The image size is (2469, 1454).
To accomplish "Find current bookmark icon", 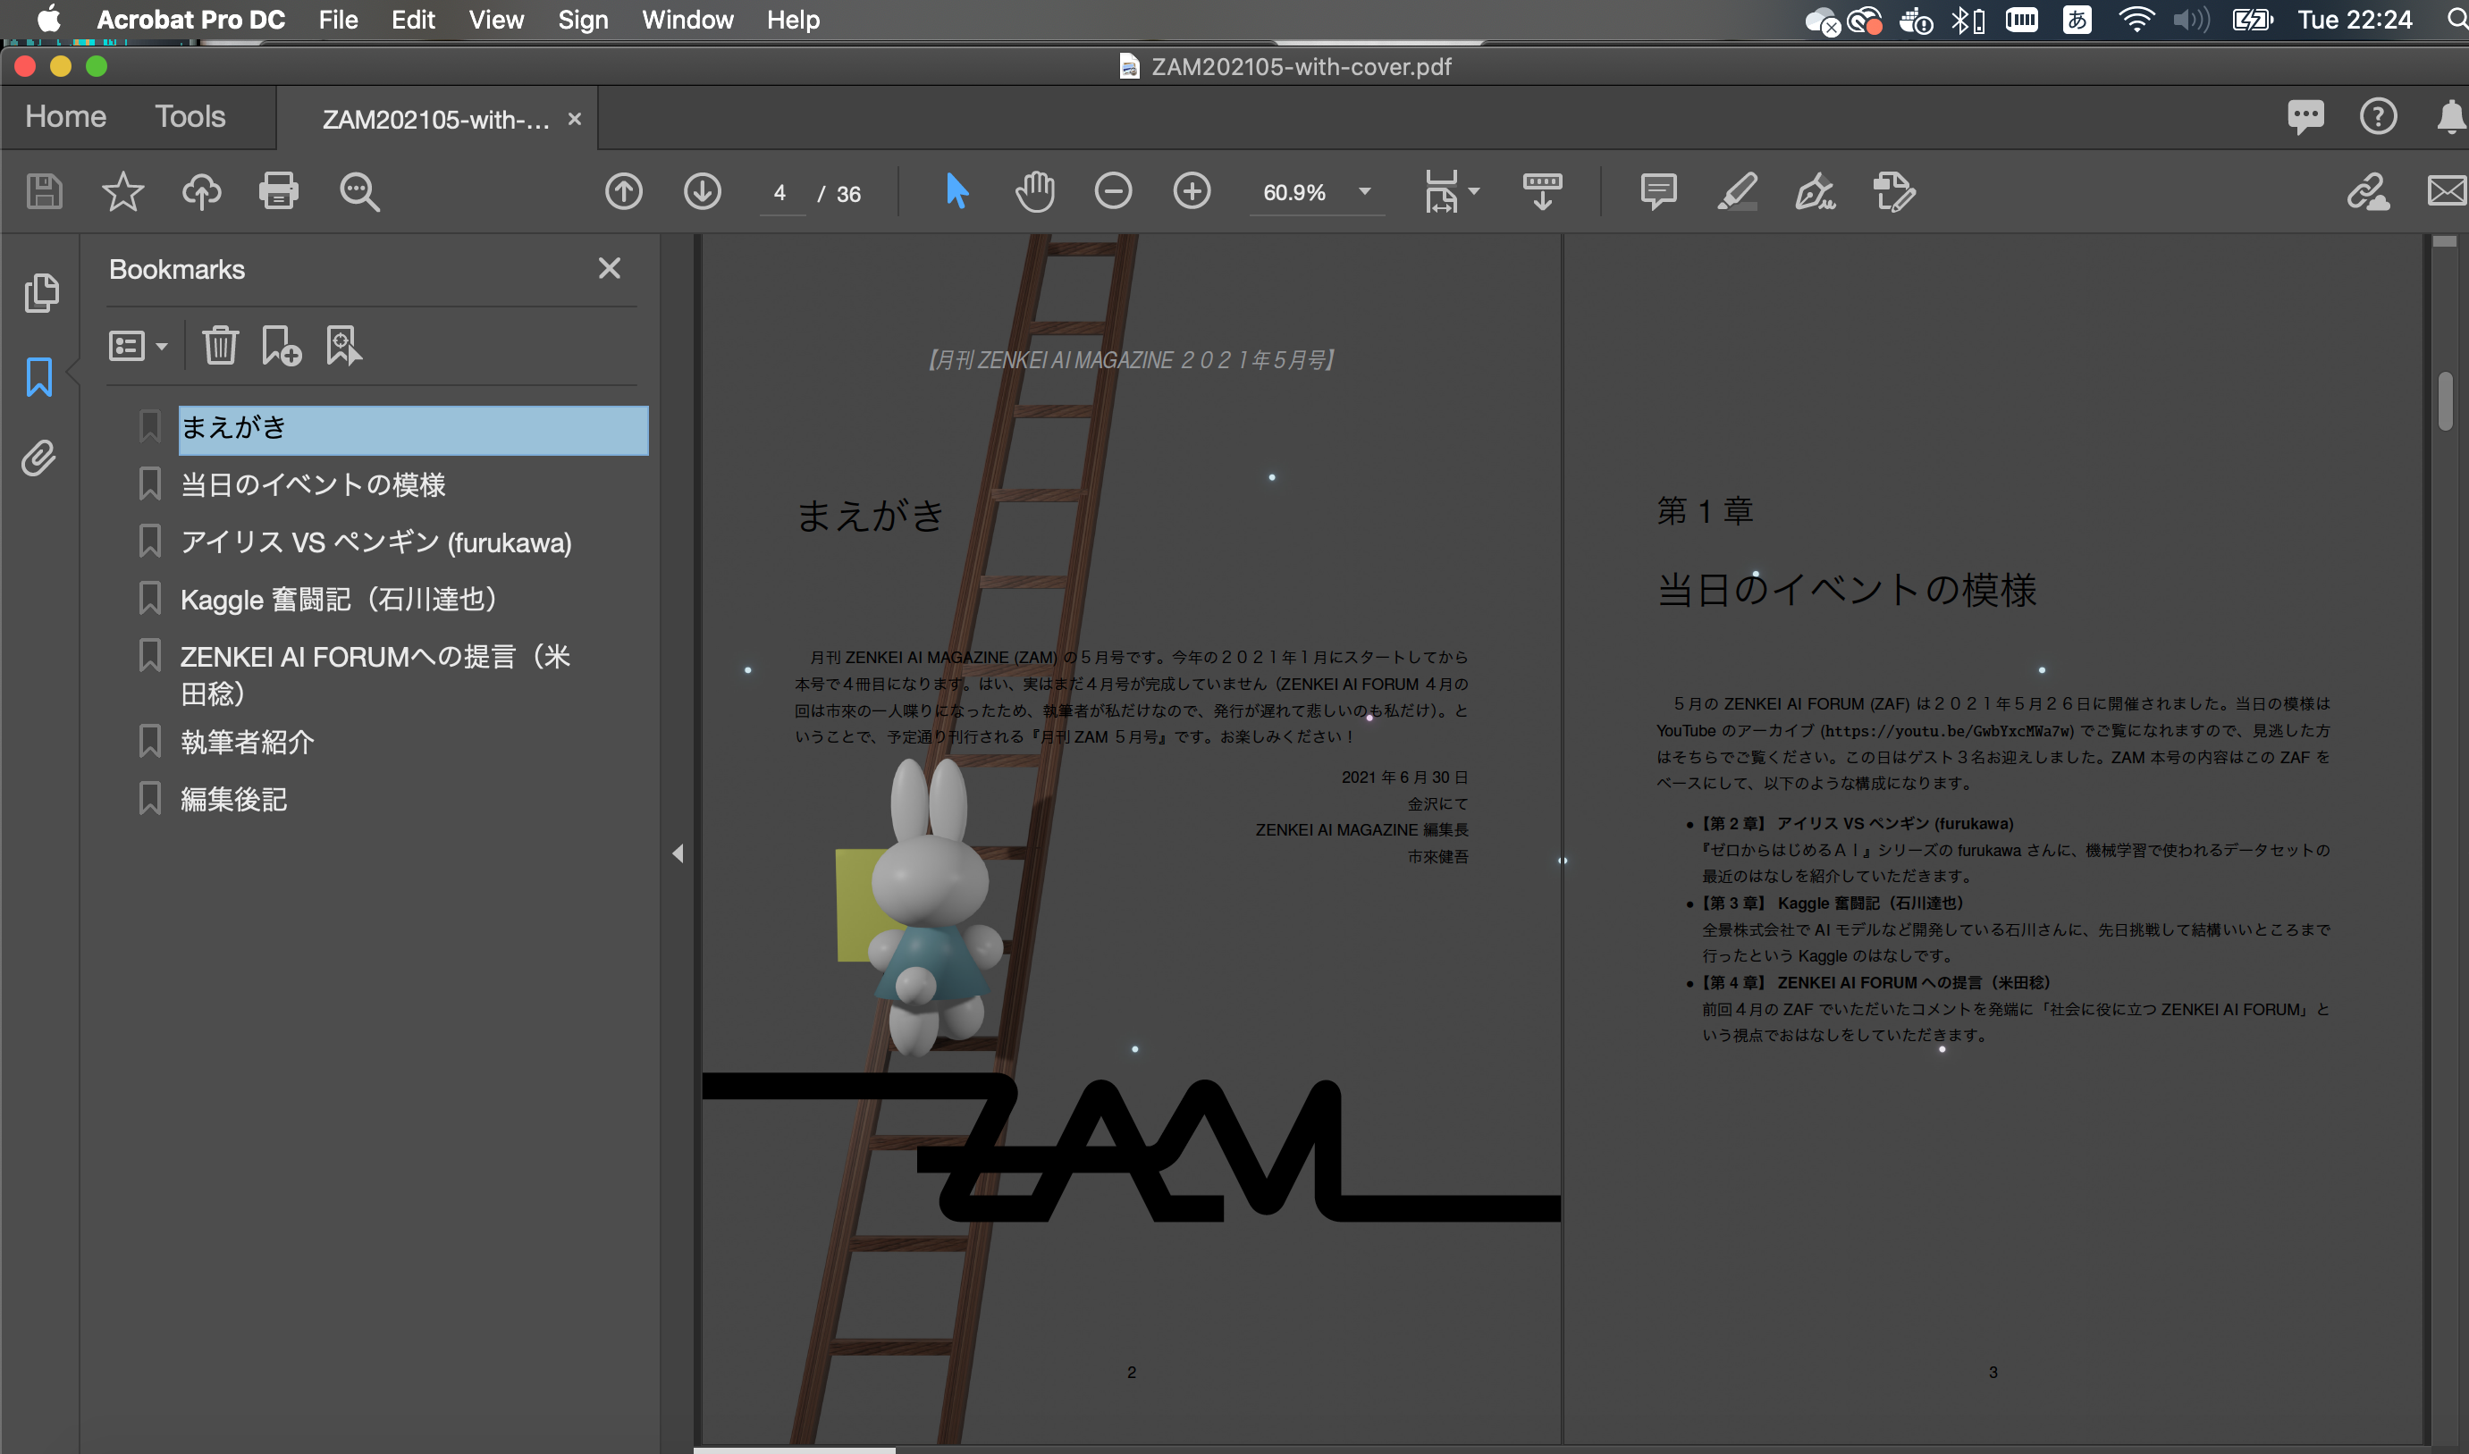I will click(343, 346).
